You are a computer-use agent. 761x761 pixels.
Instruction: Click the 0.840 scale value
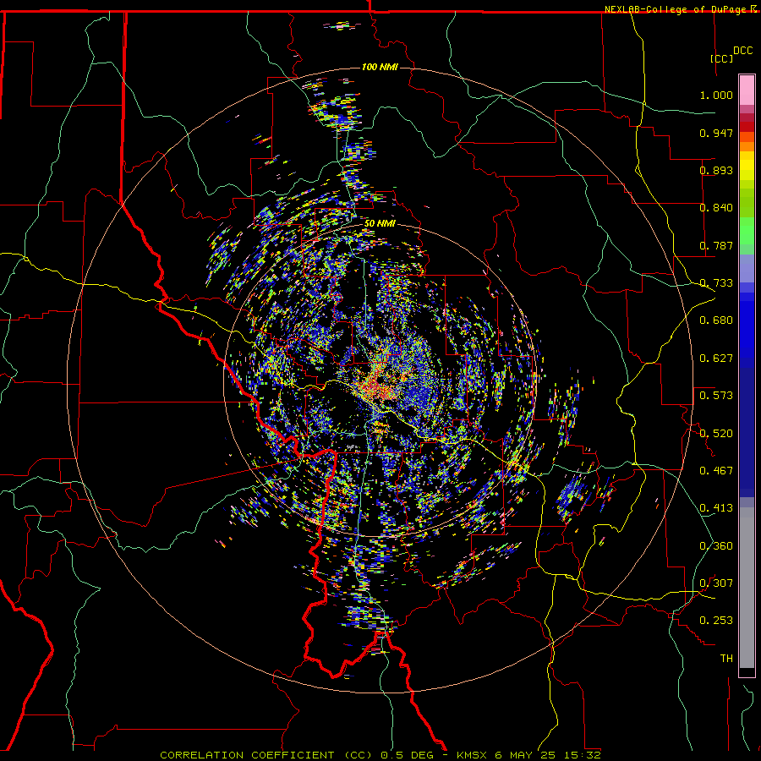[716, 208]
